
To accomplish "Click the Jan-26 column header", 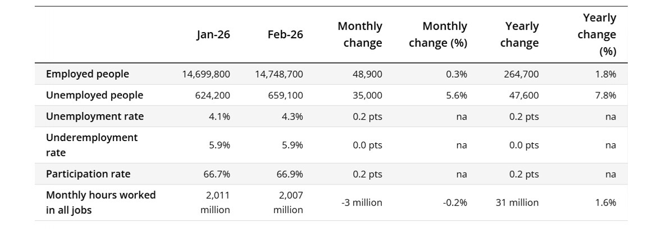I will pyautogui.click(x=213, y=34).
